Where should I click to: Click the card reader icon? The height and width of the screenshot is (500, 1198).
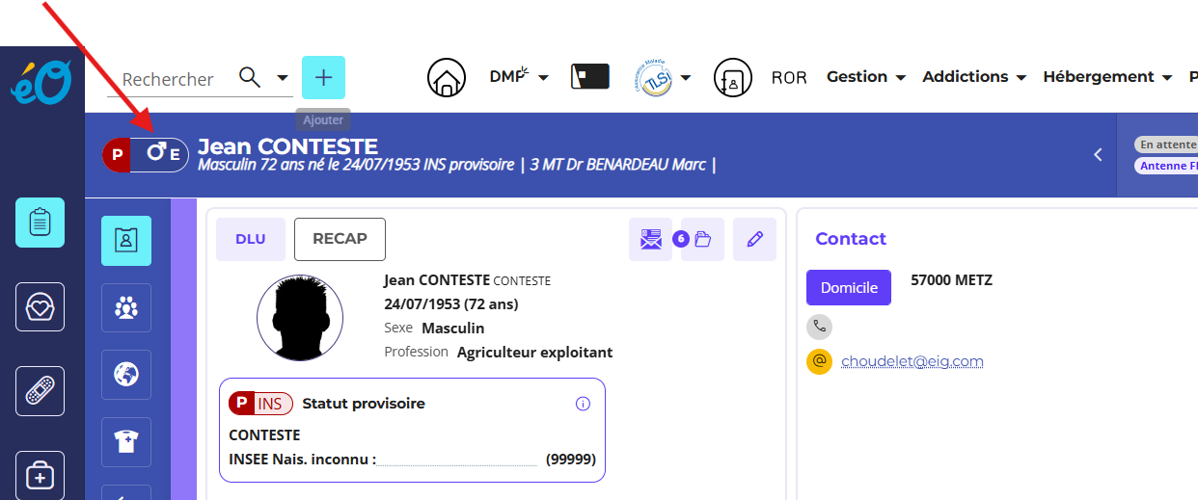(x=590, y=77)
